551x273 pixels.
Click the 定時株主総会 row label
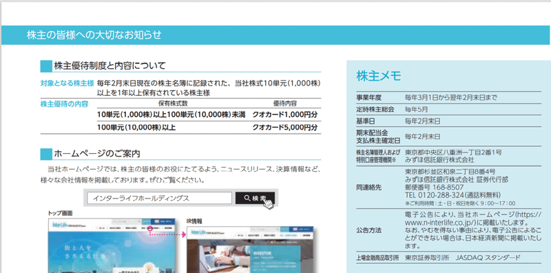click(x=375, y=110)
